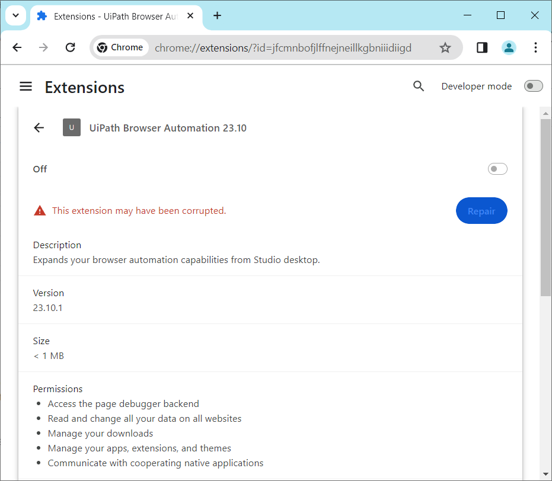This screenshot has height=481, width=552.
Task: Click the search extensions magnifier icon
Action: [419, 86]
